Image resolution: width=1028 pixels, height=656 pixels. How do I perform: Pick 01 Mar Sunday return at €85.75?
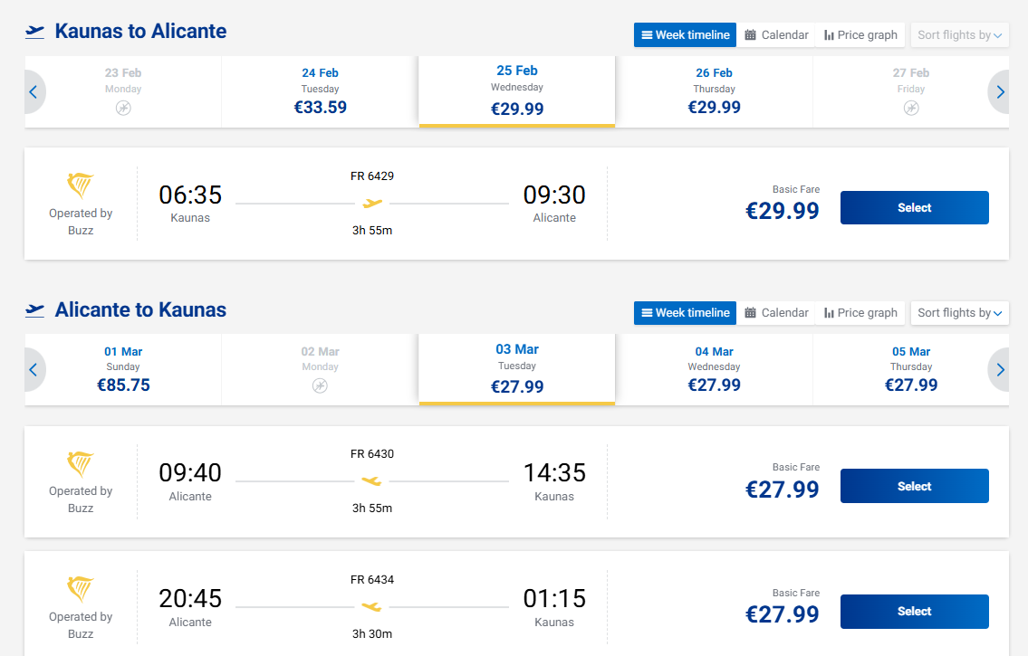123,369
